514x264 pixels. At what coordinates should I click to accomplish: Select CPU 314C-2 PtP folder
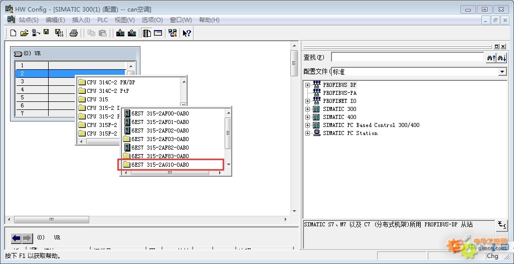click(x=104, y=91)
